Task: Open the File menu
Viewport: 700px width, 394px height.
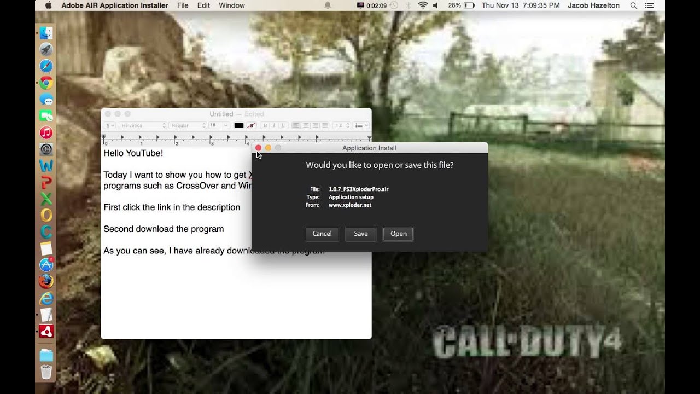Action: click(183, 5)
